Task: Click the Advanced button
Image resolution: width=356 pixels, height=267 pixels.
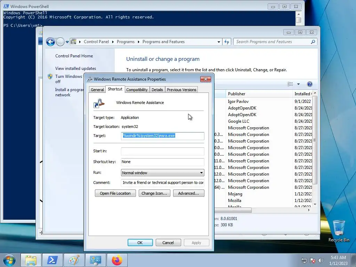Action: (x=189, y=193)
